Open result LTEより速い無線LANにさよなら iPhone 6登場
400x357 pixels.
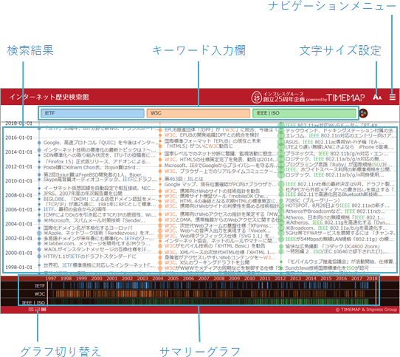339,147
